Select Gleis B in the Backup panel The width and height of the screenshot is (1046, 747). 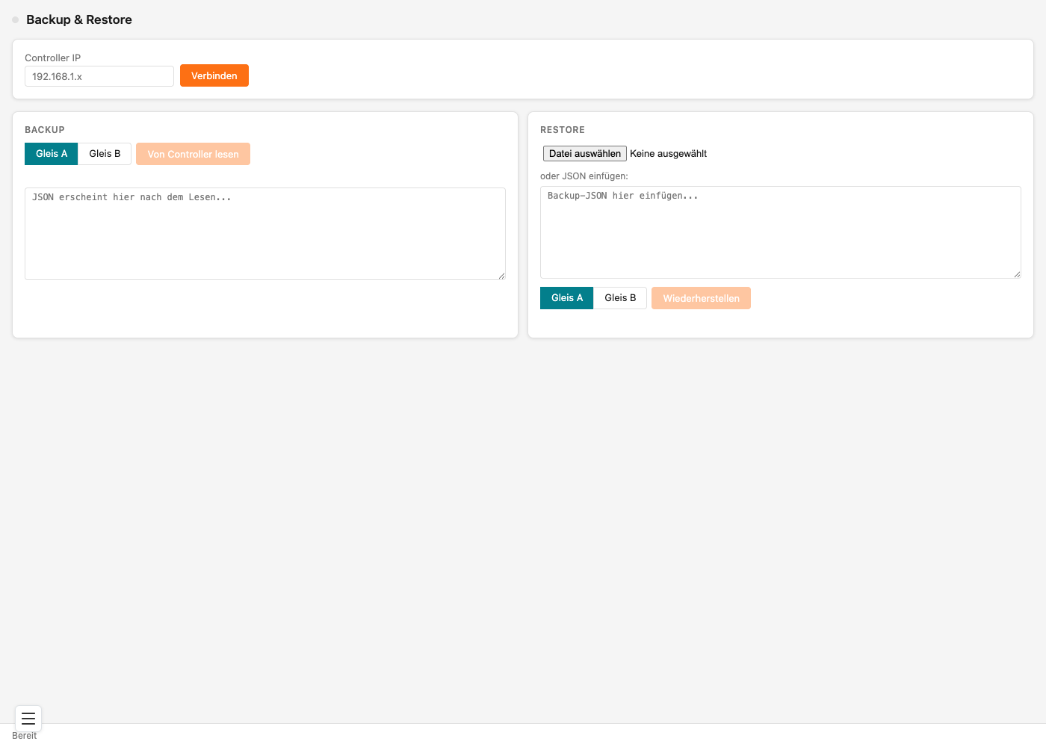(105, 154)
